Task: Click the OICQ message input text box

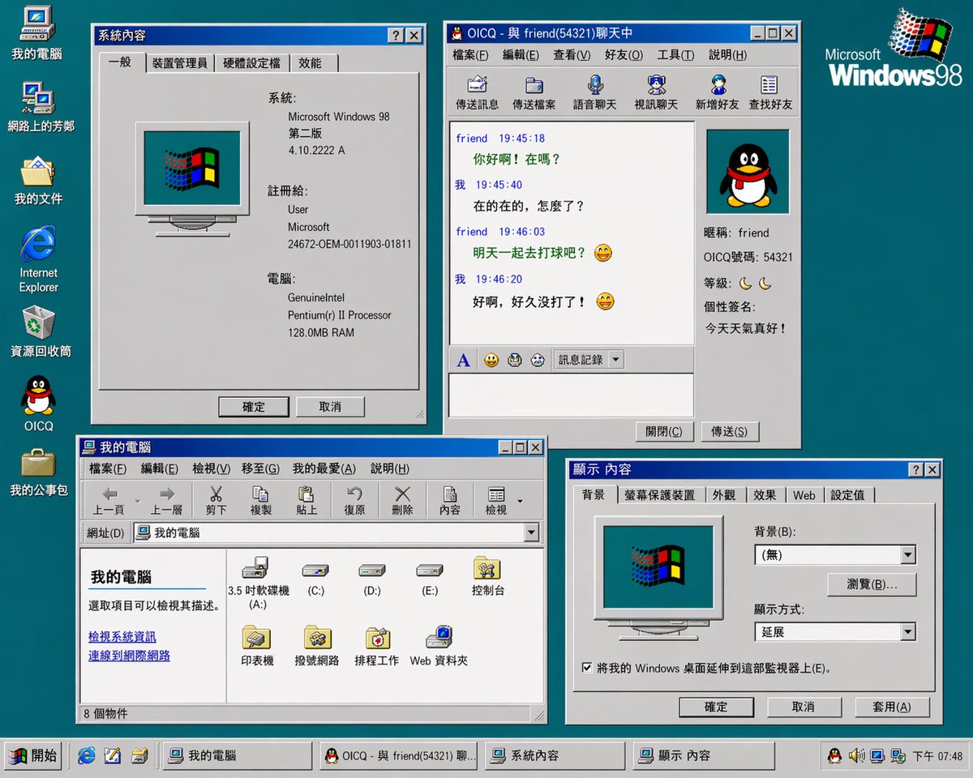Action: pos(572,395)
